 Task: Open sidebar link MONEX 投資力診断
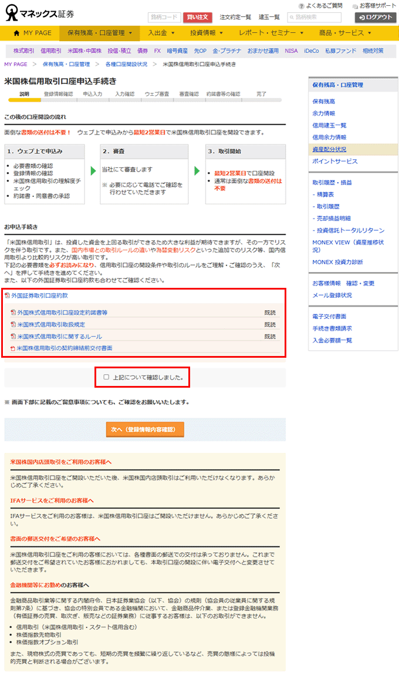click(x=338, y=262)
